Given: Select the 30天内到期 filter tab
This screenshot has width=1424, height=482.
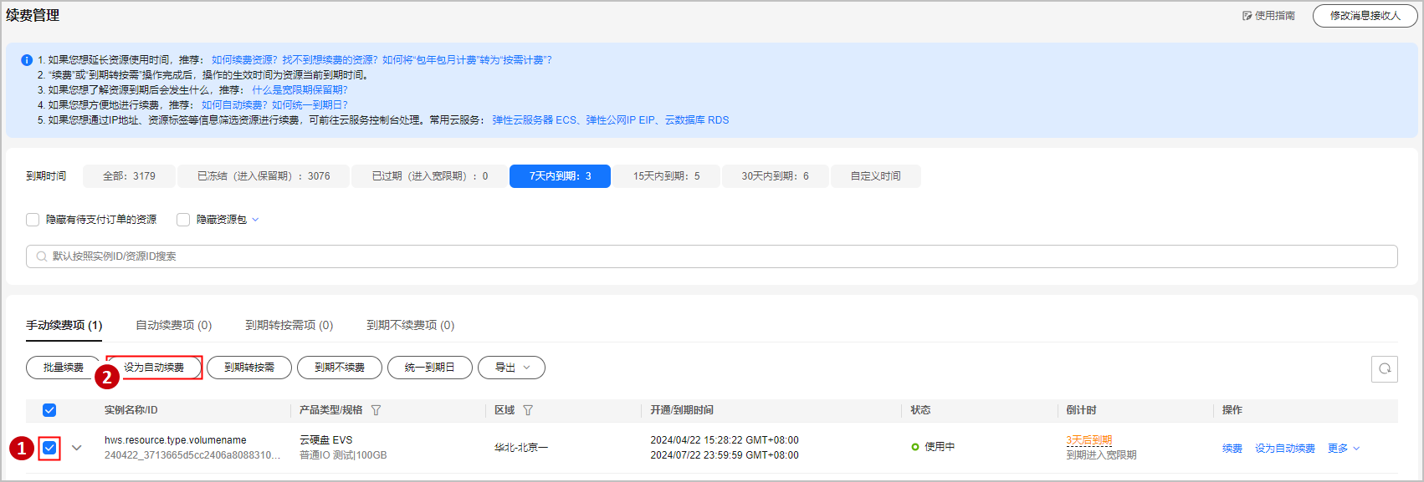Looking at the screenshot, I should (x=775, y=176).
